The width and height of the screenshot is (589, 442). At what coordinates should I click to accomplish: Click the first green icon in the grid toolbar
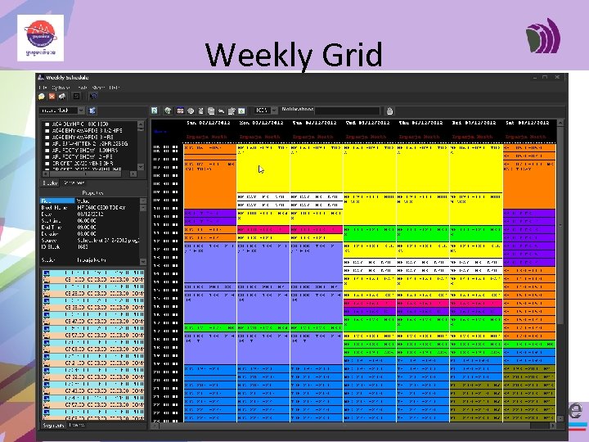click(155, 110)
